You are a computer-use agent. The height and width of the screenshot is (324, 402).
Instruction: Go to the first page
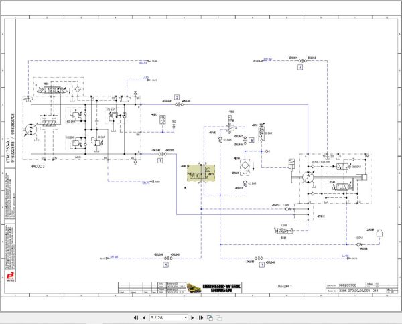point(136,318)
